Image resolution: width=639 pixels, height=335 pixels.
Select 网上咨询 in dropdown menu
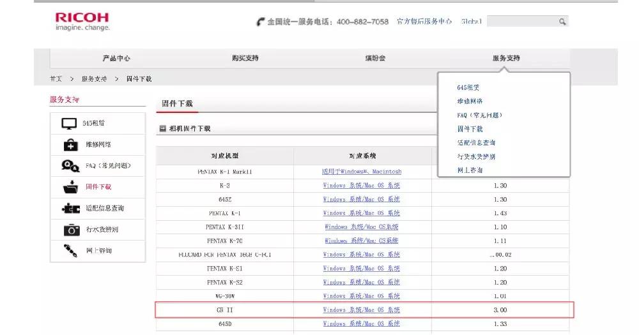[x=470, y=170]
